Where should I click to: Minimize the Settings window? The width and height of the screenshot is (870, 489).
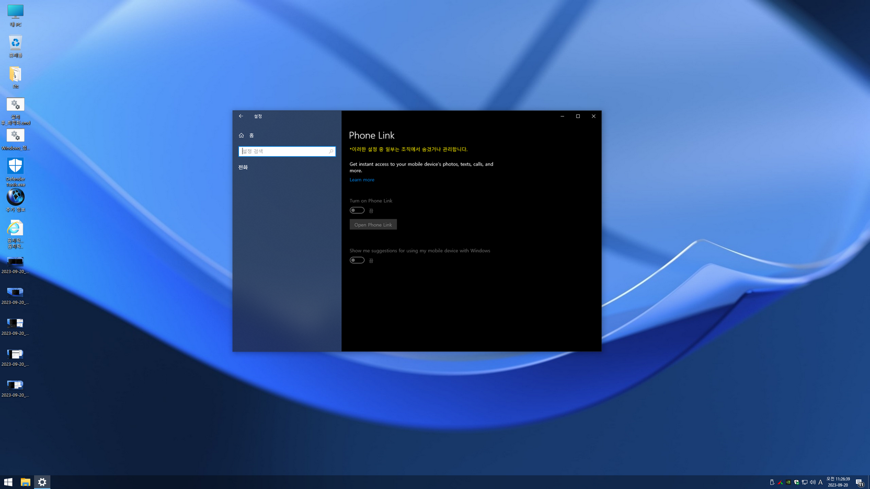pyautogui.click(x=563, y=116)
